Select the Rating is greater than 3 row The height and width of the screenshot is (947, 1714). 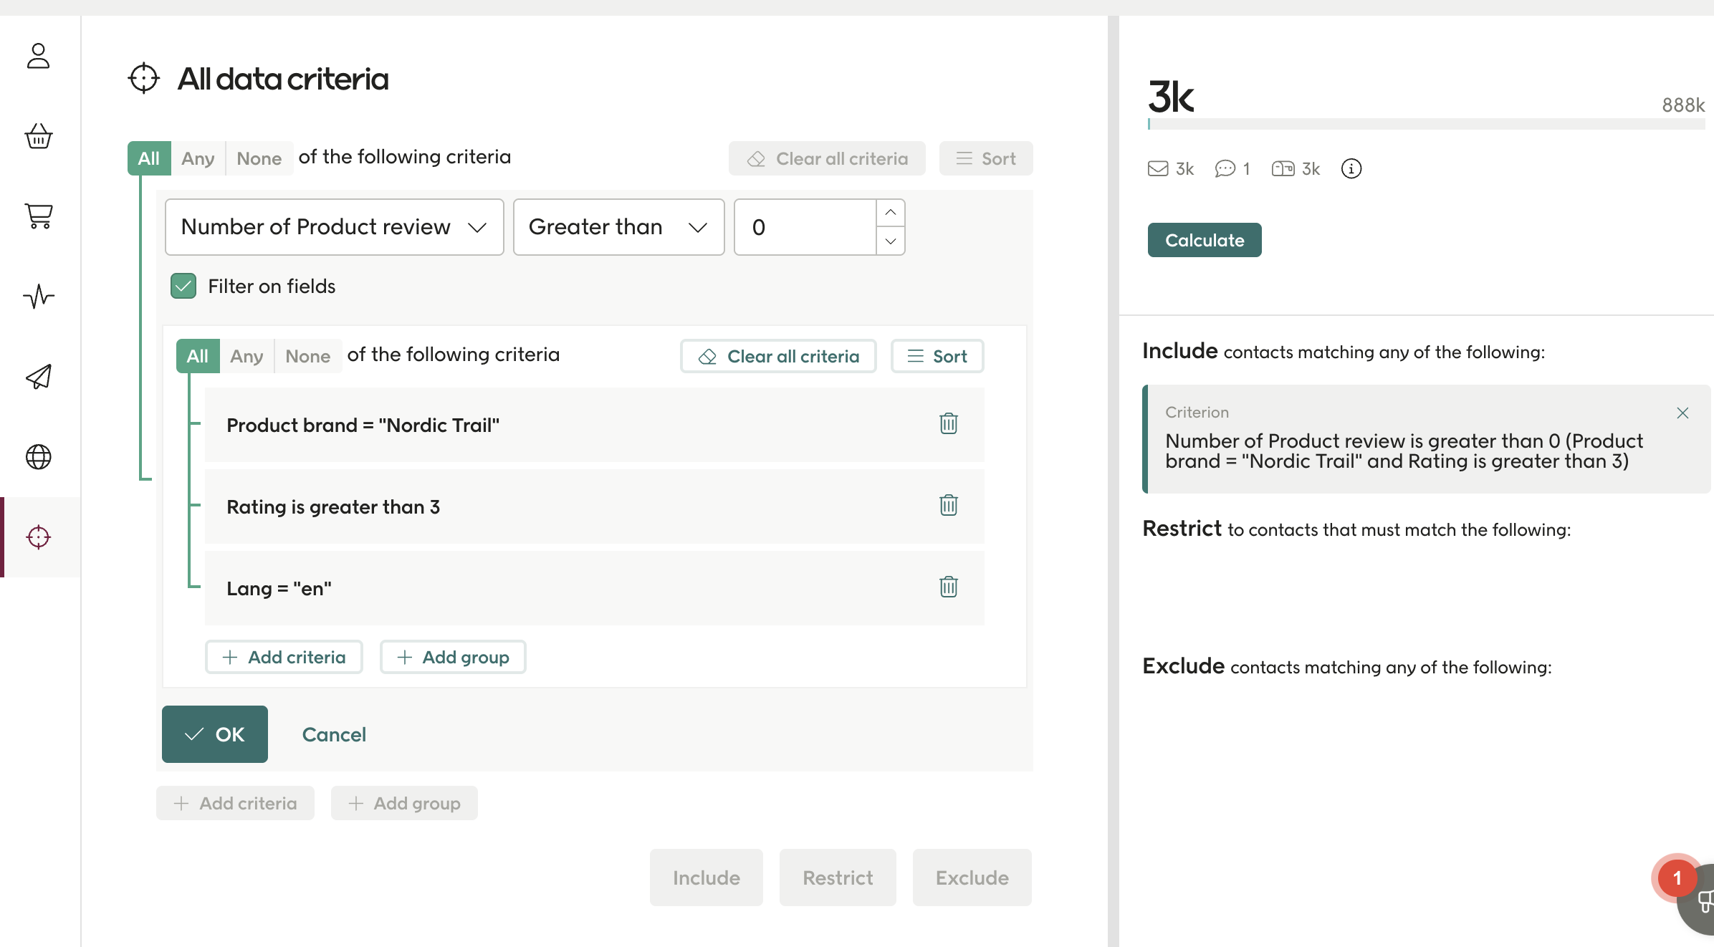[x=595, y=506]
